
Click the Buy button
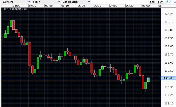click(160, 2)
